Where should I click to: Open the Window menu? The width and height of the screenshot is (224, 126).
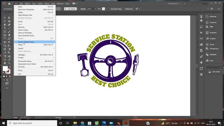pyautogui.click(x=60, y=3)
